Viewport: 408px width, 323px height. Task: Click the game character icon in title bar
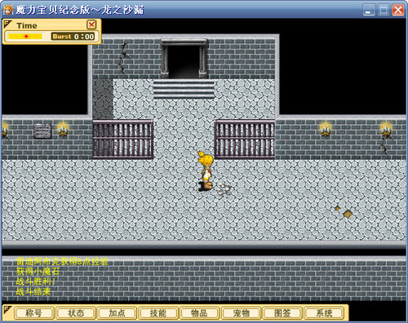pos(8,10)
